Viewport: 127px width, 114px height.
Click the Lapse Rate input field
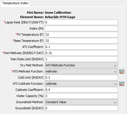tap(81, 22)
